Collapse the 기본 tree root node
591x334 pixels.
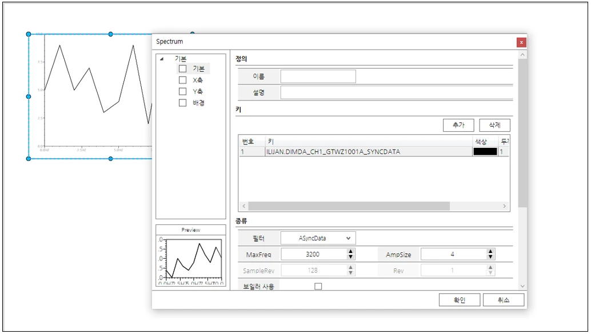click(162, 59)
